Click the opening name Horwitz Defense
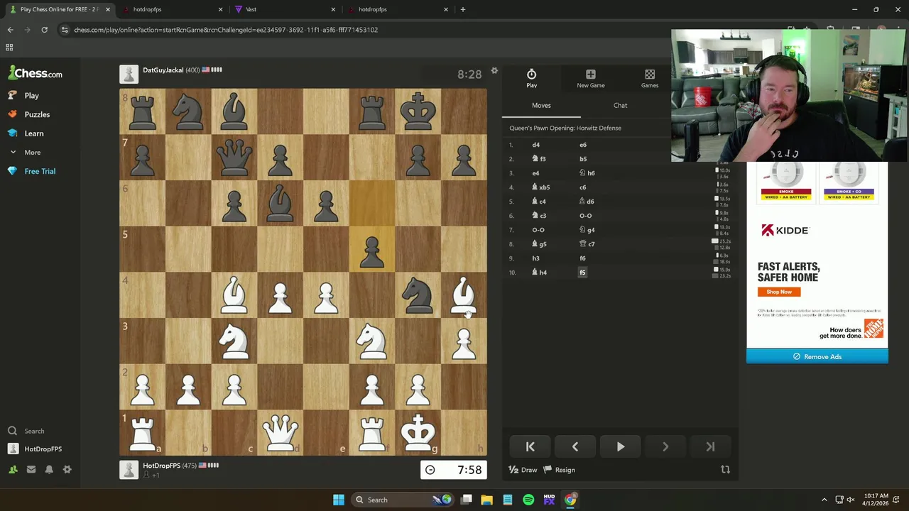 tap(599, 128)
